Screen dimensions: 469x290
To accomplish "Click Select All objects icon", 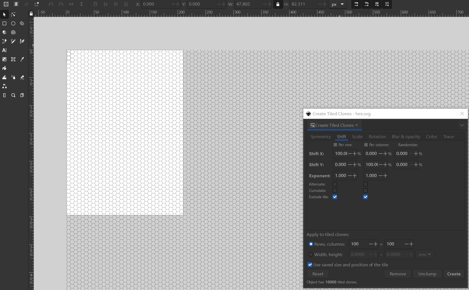I will click(x=6, y=4).
